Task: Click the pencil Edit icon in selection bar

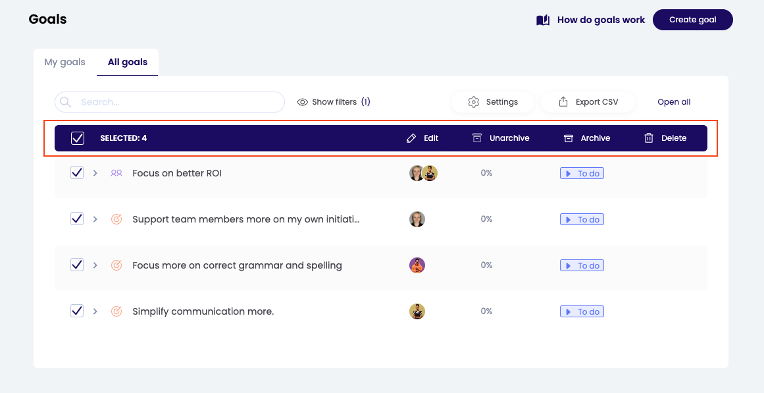Action: [411, 138]
